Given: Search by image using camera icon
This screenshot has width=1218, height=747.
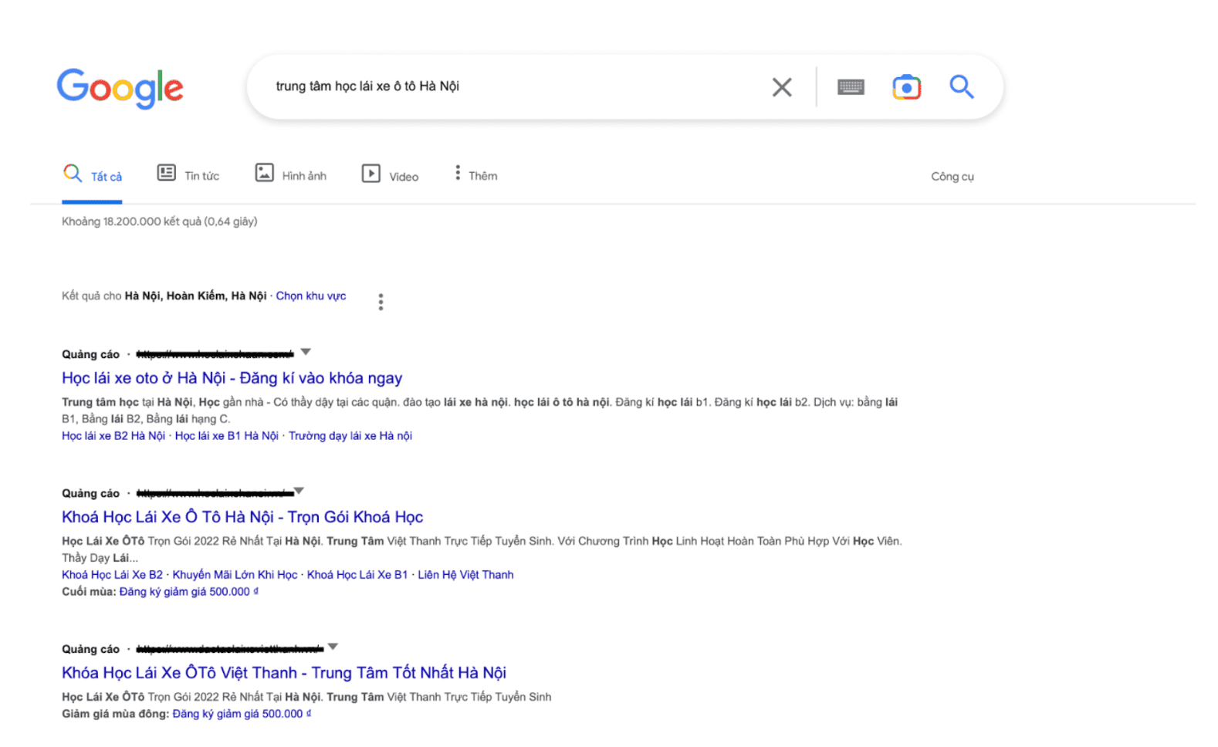Looking at the screenshot, I should point(906,87).
